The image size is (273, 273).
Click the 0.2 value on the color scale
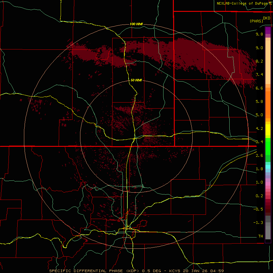[x=259, y=196]
